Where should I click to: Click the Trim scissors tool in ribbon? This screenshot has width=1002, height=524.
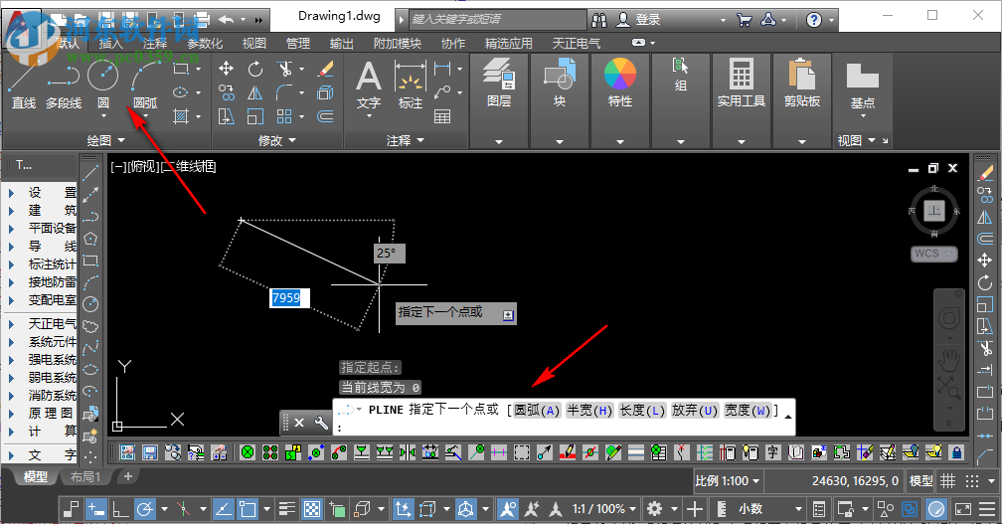pos(284,69)
